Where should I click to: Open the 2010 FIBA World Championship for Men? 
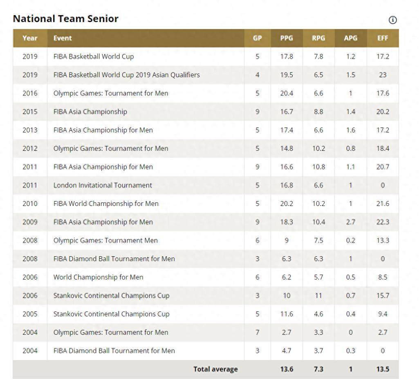[106, 204]
